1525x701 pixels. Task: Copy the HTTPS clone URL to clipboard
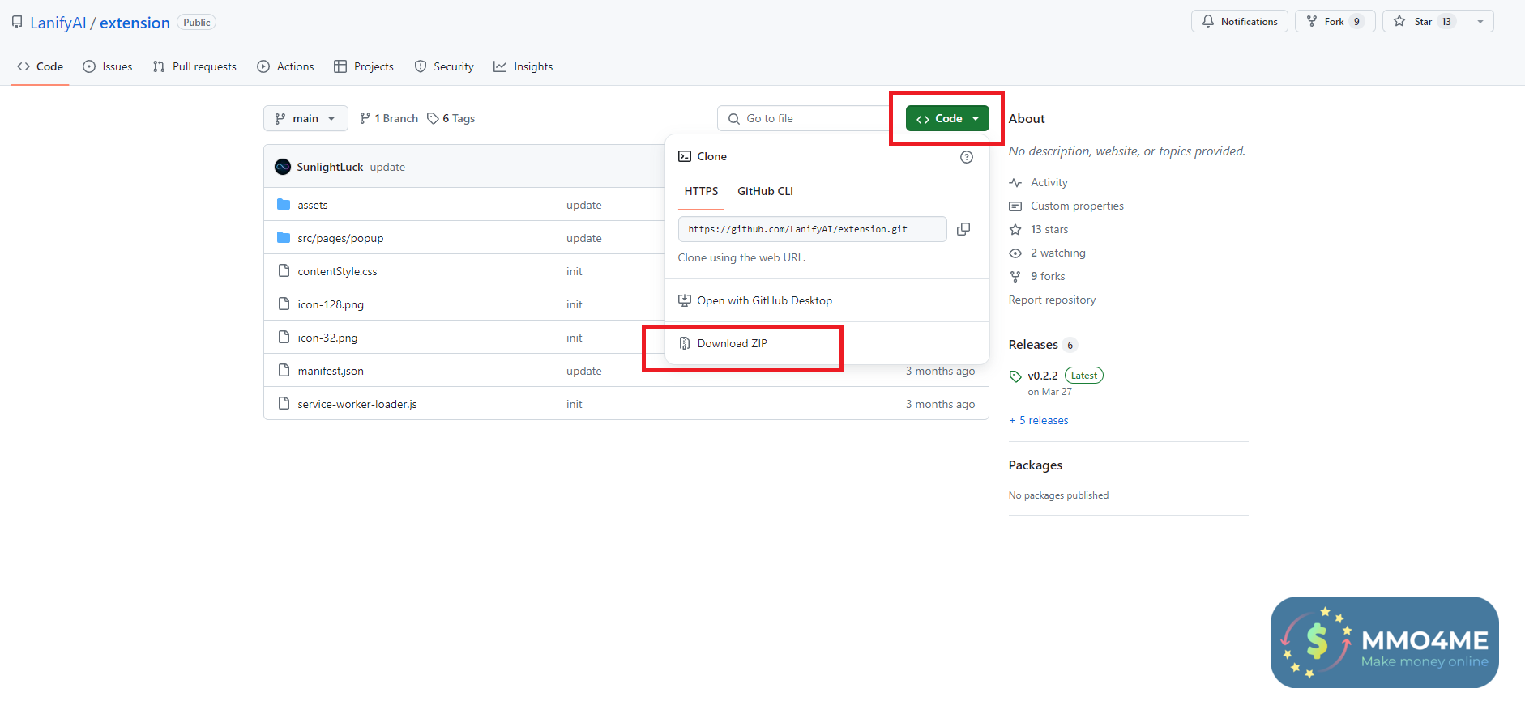(963, 229)
